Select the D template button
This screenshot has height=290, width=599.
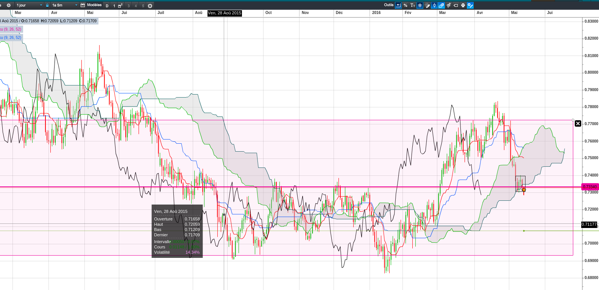click(107, 6)
